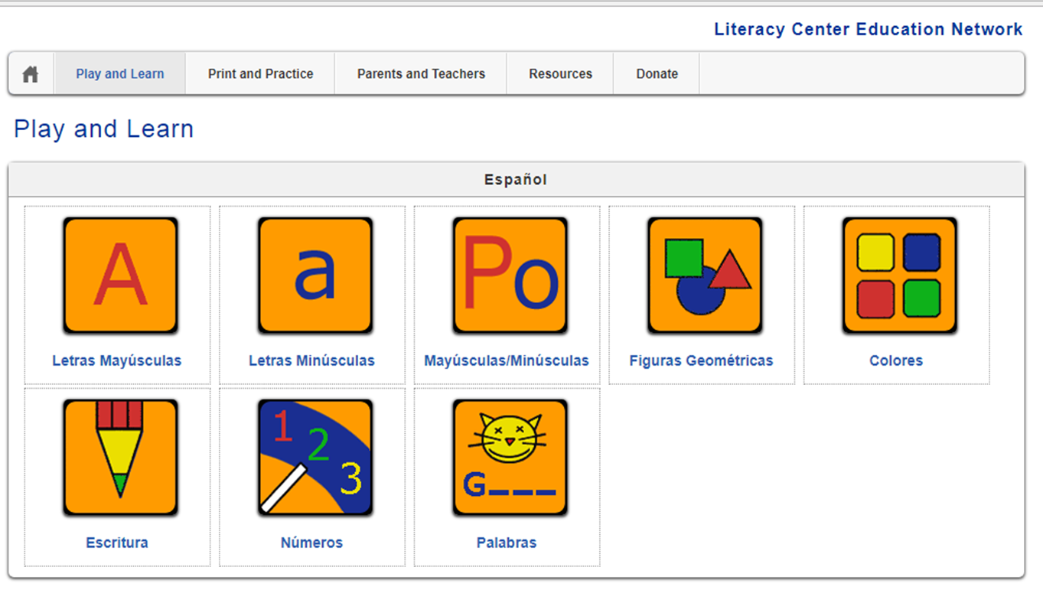1043x590 pixels.
Task: Open the Resources menu item
Action: pyautogui.click(x=560, y=74)
